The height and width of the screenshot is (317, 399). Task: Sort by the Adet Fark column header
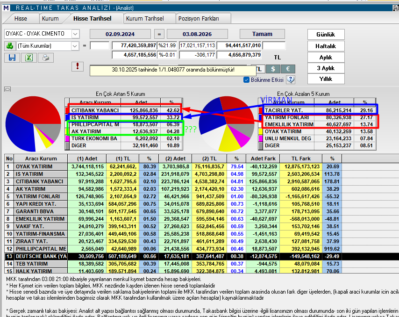point(263,158)
